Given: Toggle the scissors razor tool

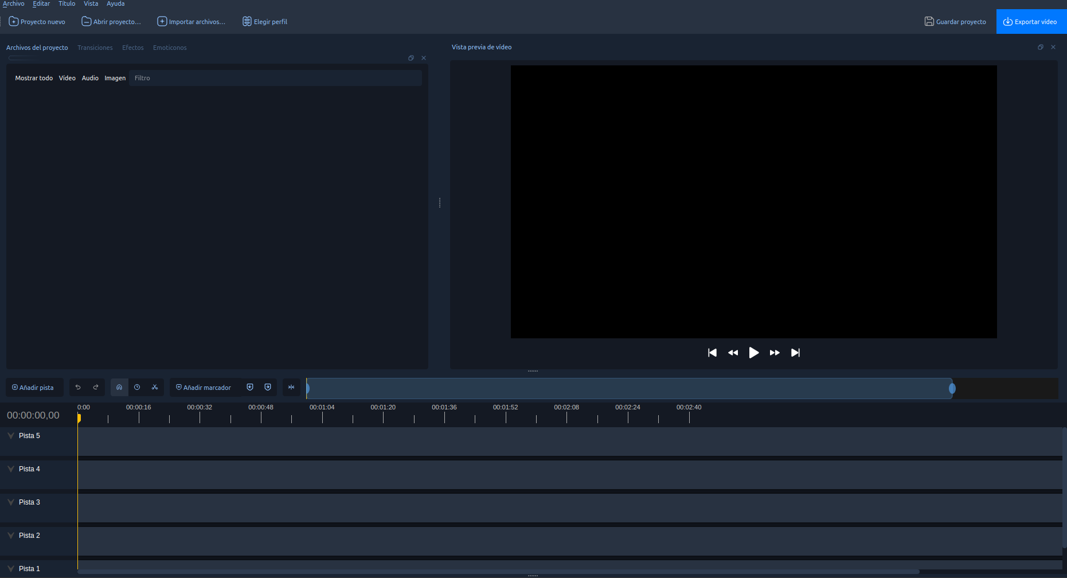Looking at the screenshot, I should pyautogui.click(x=155, y=388).
